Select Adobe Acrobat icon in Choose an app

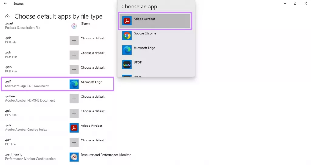click(127, 21)
